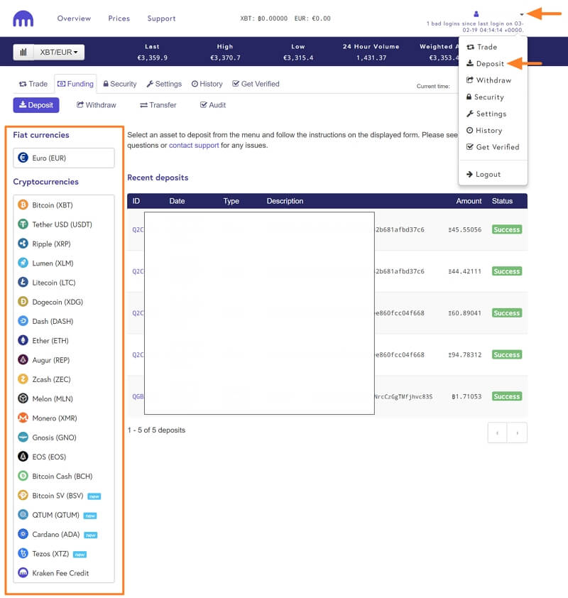The height and width of the screenshot is (598, 568).
Task: Click the Success badge for Ξ94.78312
Action: (507, 354)
